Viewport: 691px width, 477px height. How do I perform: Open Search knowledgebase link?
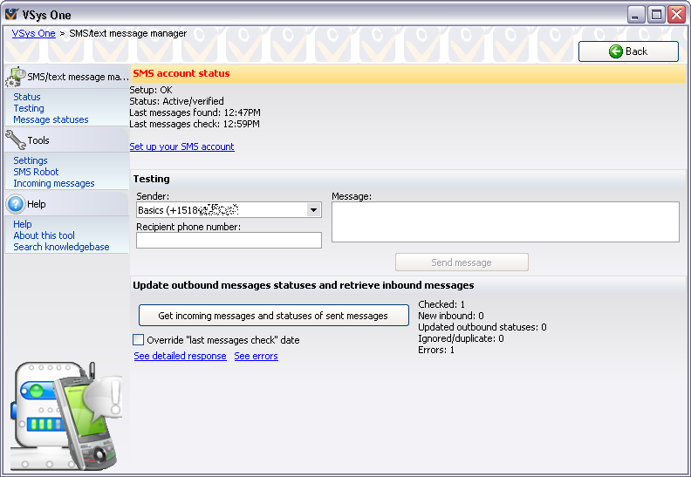[x=61, y=247]
